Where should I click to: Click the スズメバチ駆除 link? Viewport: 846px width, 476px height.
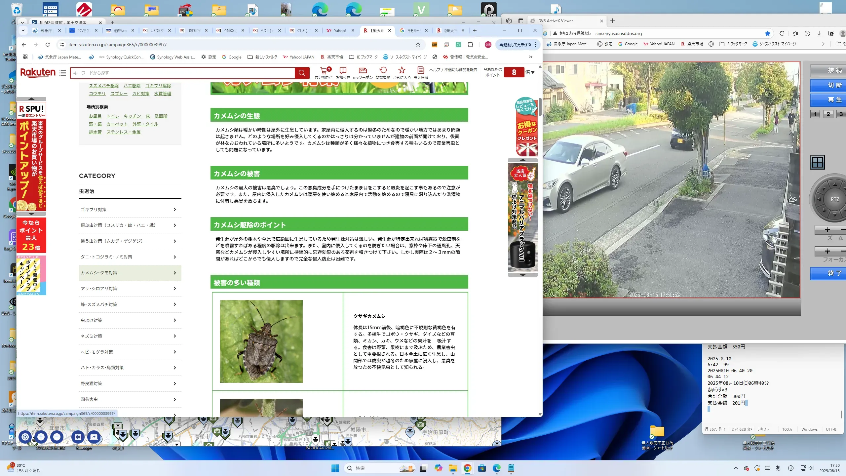click(104, 86)
